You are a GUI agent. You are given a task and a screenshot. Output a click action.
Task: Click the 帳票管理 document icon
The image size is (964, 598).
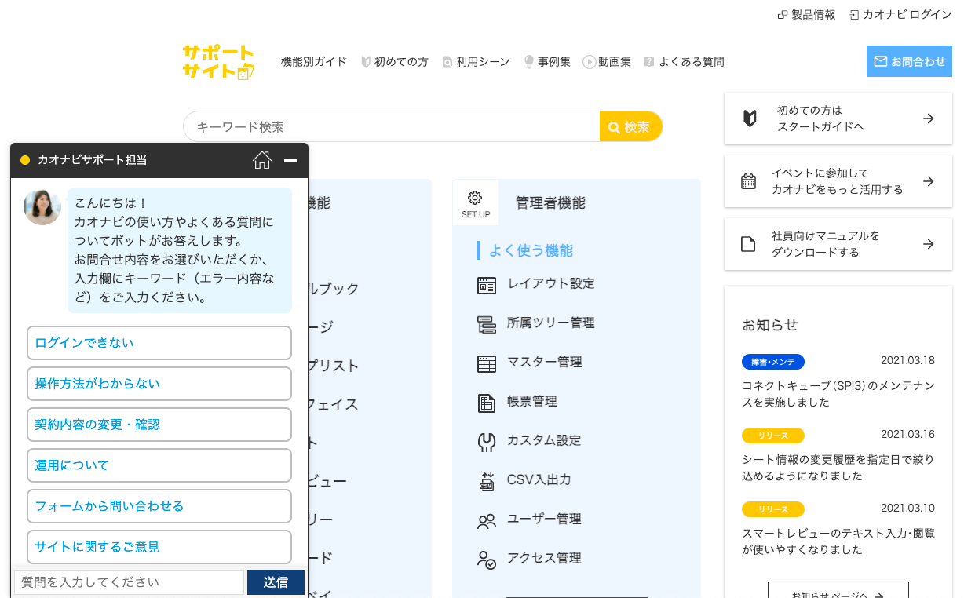point(487,403)
